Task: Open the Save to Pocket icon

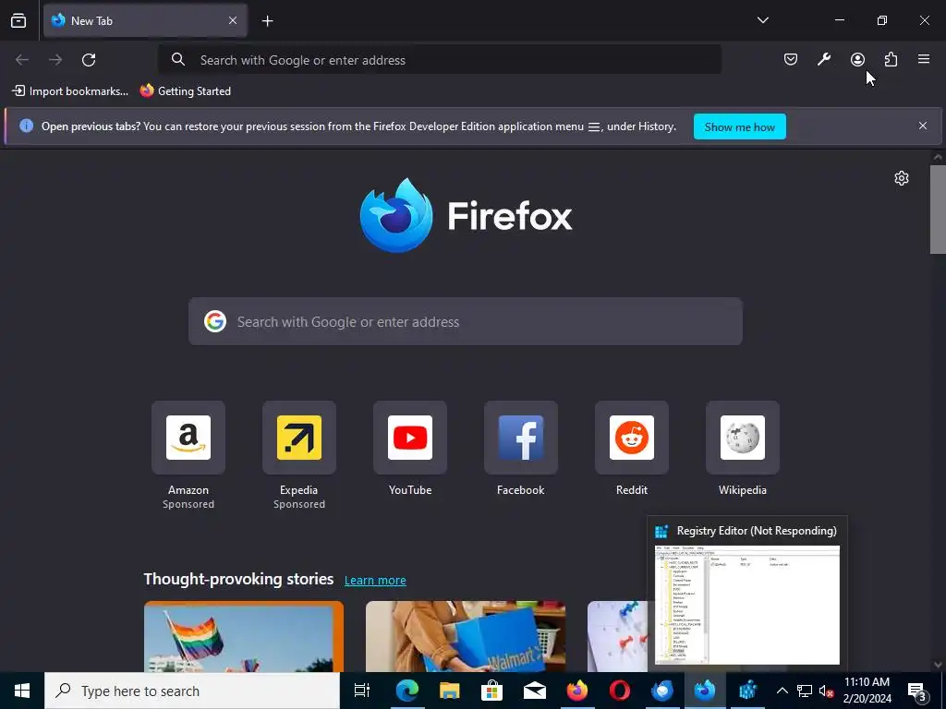Action: (x=791, y=59)
